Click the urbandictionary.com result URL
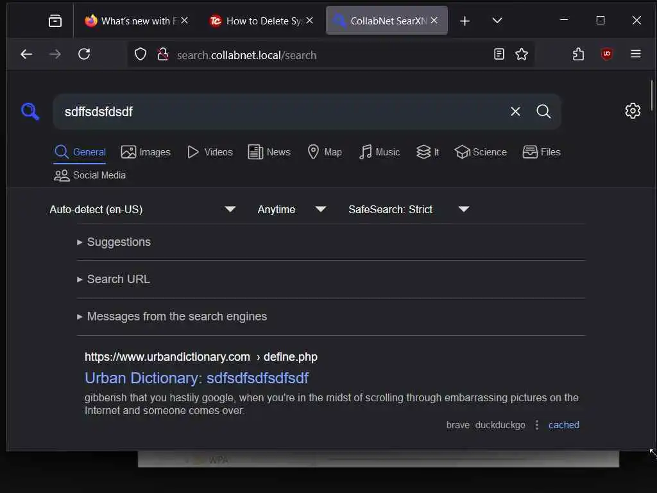657x493 pixels. point(201,357)
